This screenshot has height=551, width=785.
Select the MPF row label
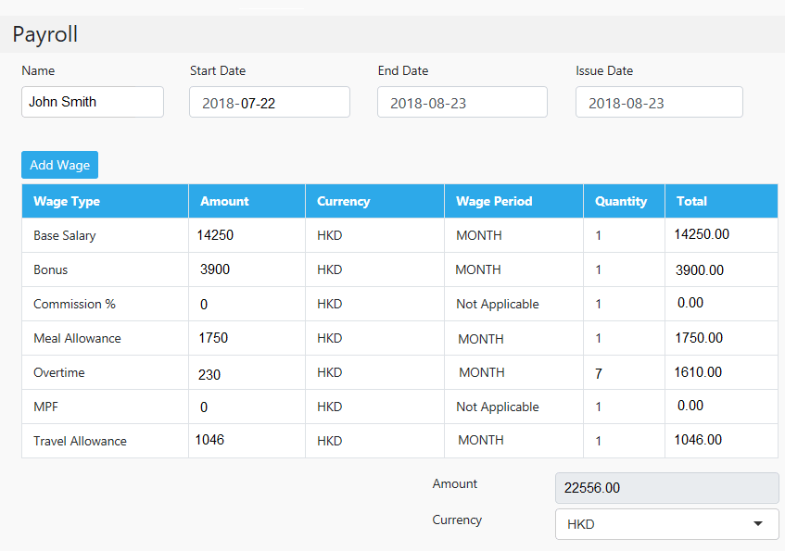click(x=45, y=407)
